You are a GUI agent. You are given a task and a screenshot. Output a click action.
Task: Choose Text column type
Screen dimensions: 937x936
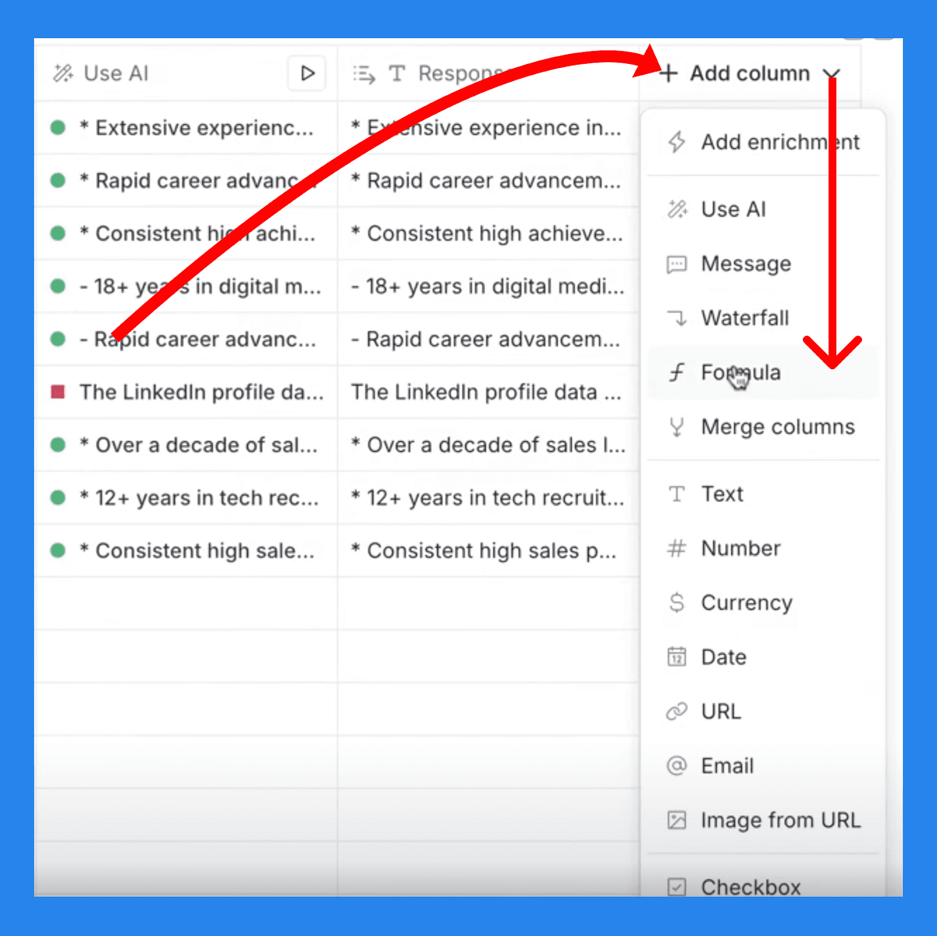[763, 494]
